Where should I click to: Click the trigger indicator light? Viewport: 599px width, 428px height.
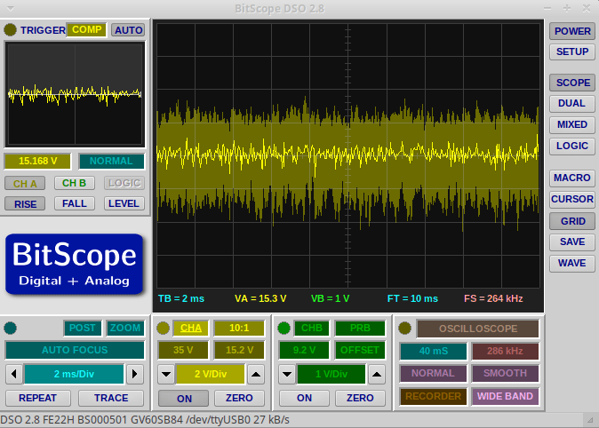(x=11, y=30)
